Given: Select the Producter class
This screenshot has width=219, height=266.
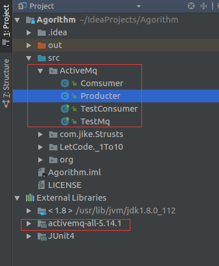Looking at the screenshot, I should (x=100, y=96).
